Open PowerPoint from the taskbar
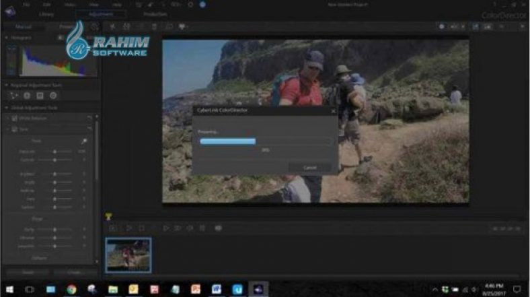The image size is (530, 297). pyautogui.click(x=196, y=289)
